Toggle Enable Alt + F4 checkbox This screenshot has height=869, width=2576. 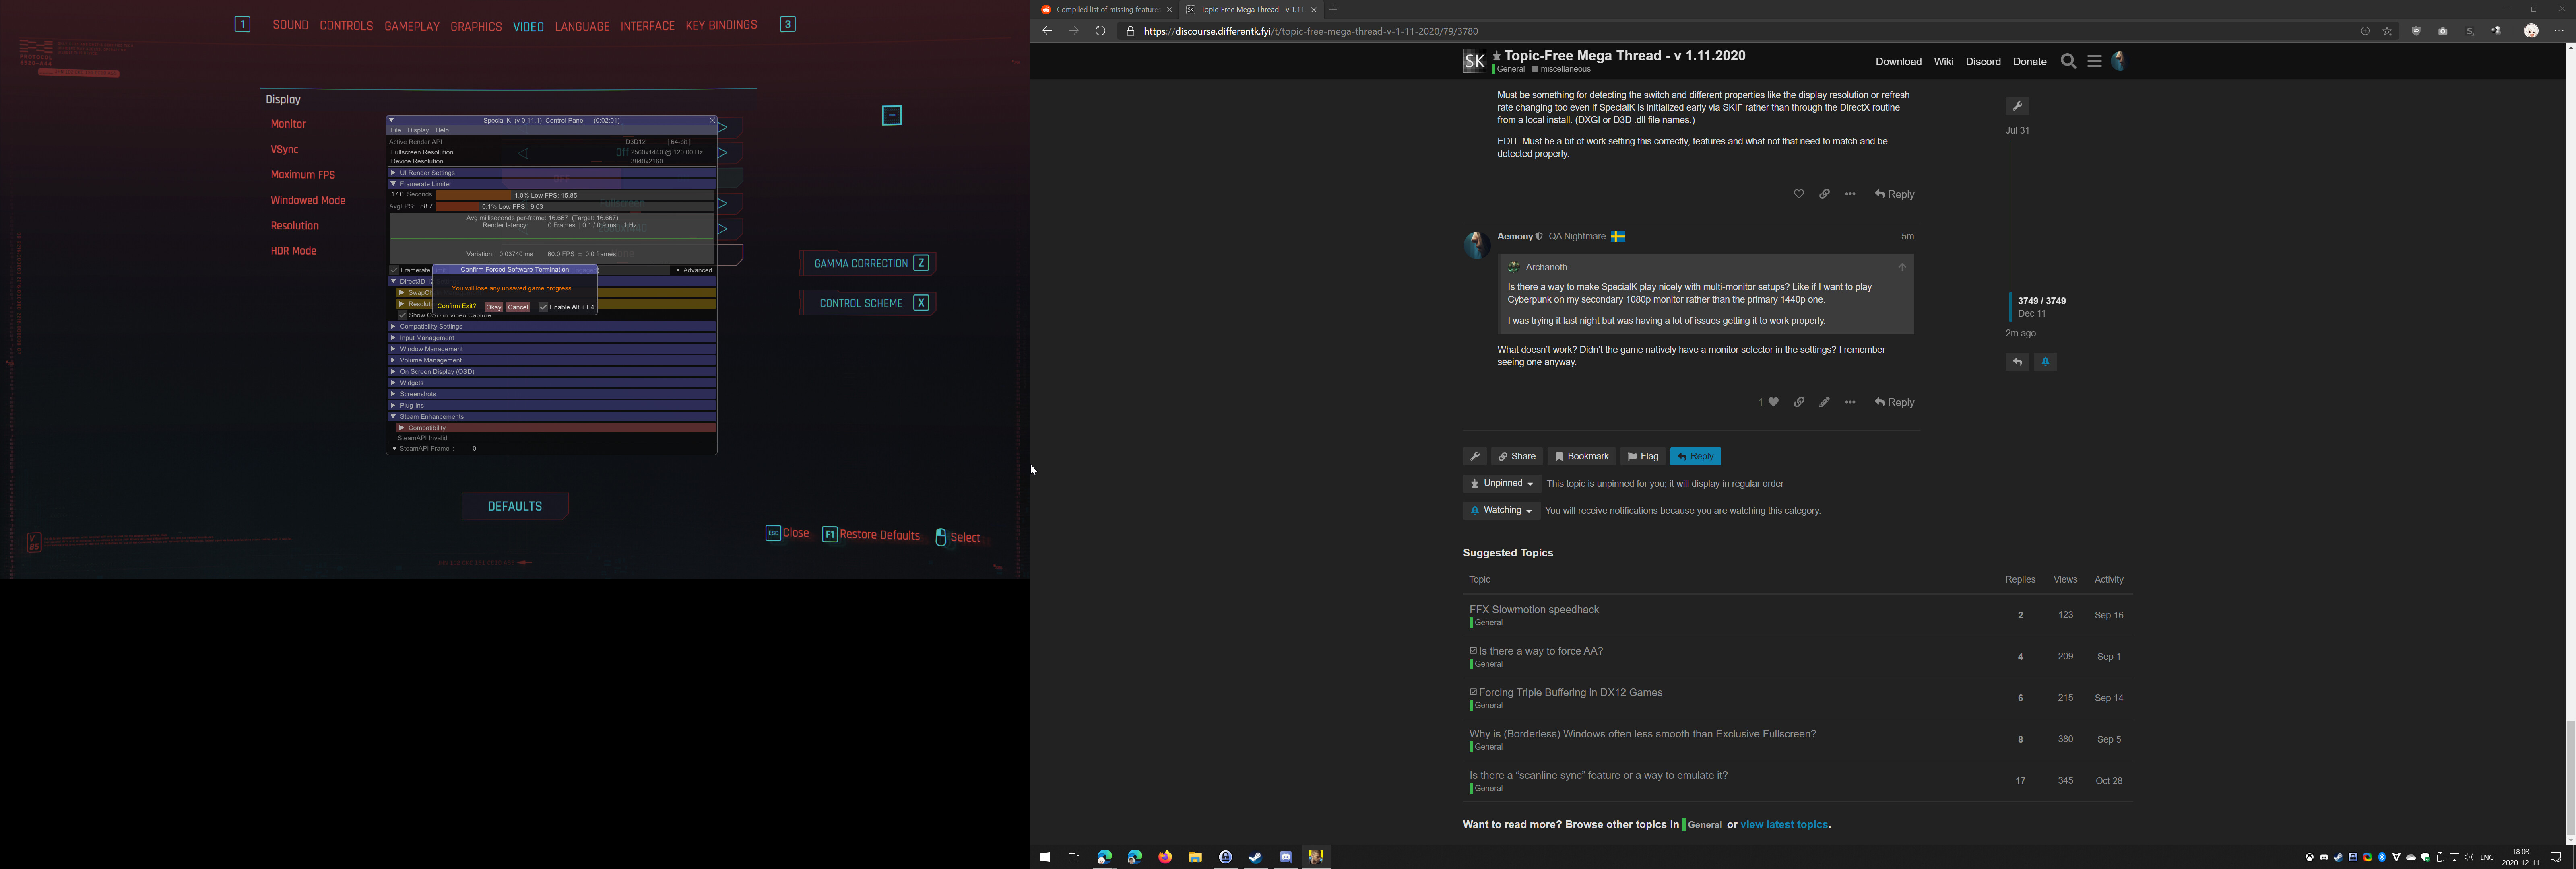tap(543, 307)
